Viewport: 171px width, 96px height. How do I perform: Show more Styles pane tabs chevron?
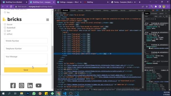[x=166, y=13]
